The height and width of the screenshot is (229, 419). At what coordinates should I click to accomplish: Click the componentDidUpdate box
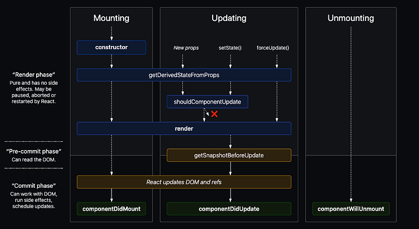click(x=229, y=209)
